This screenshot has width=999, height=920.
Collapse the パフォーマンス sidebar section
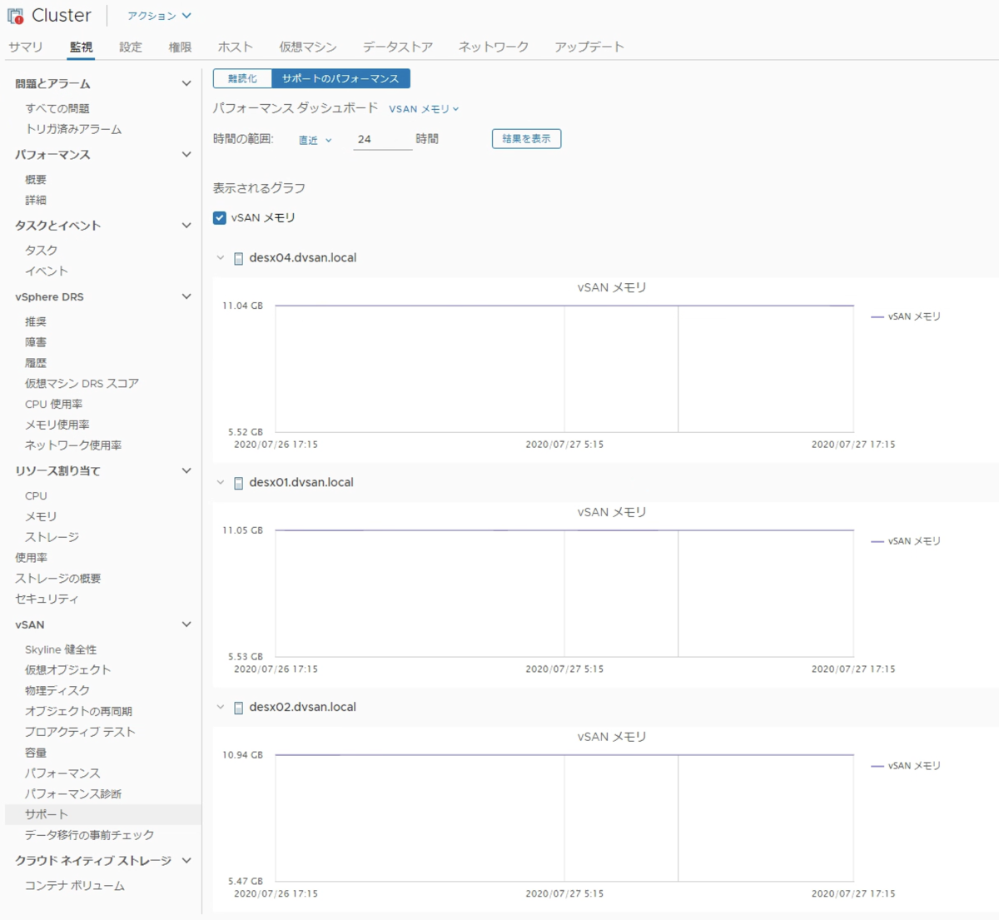186,154
